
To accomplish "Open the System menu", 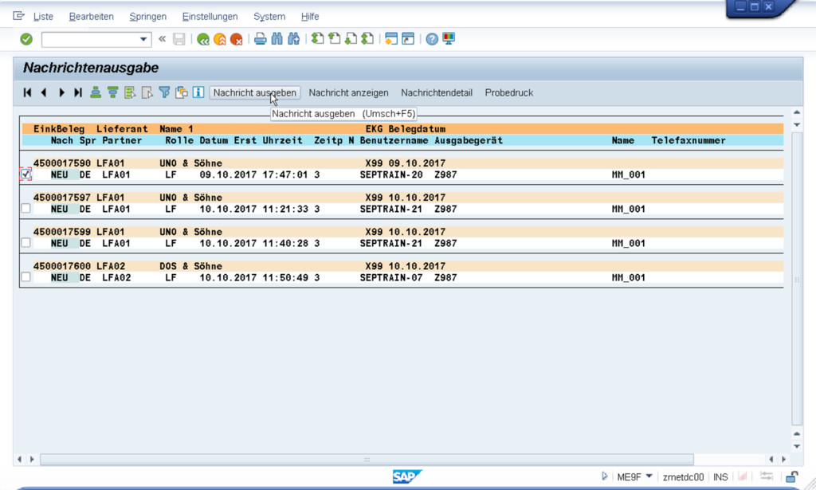I will [x=269, y=17].
